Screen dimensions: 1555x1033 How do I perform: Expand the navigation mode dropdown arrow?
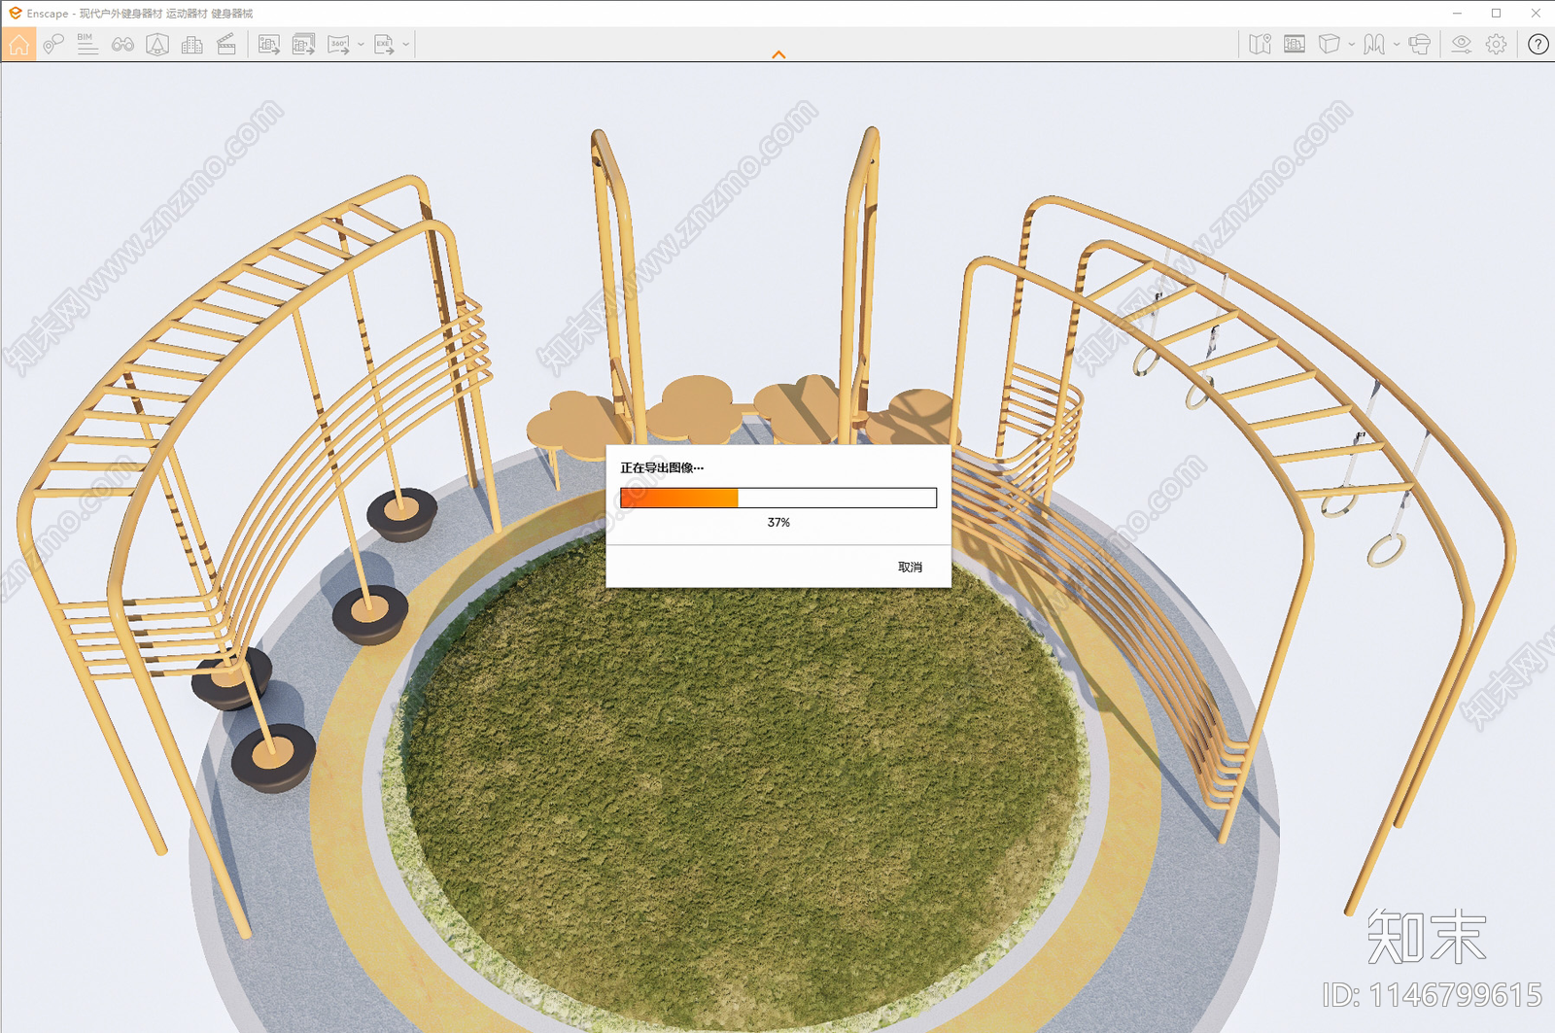(x=1397, y=45)
